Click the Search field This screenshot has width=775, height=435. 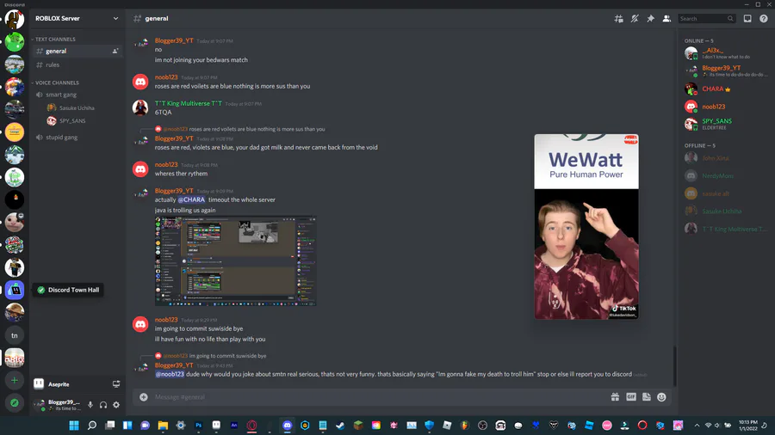(706, 19)
